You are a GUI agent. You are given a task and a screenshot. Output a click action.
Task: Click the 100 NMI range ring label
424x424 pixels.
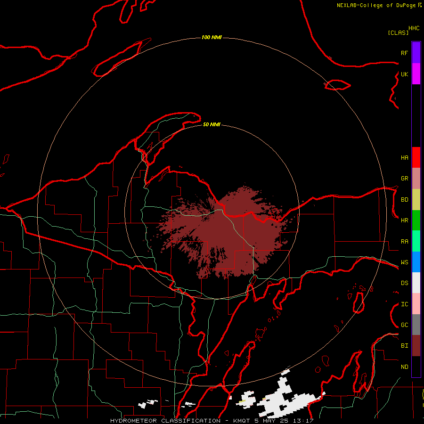point(212,37)
